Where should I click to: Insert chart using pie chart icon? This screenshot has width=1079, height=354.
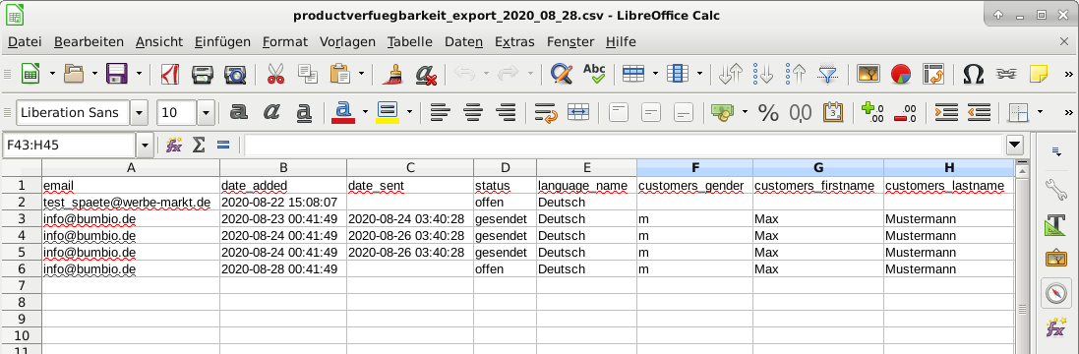[901, 74]
